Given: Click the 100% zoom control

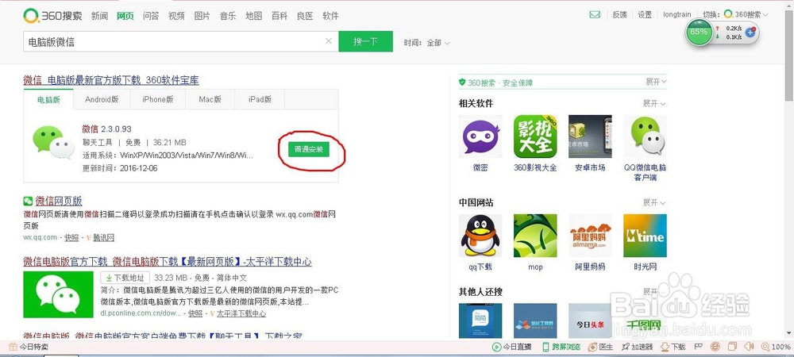Looking at the screenshot, I should pyautogui.click(x=775, y=347).
